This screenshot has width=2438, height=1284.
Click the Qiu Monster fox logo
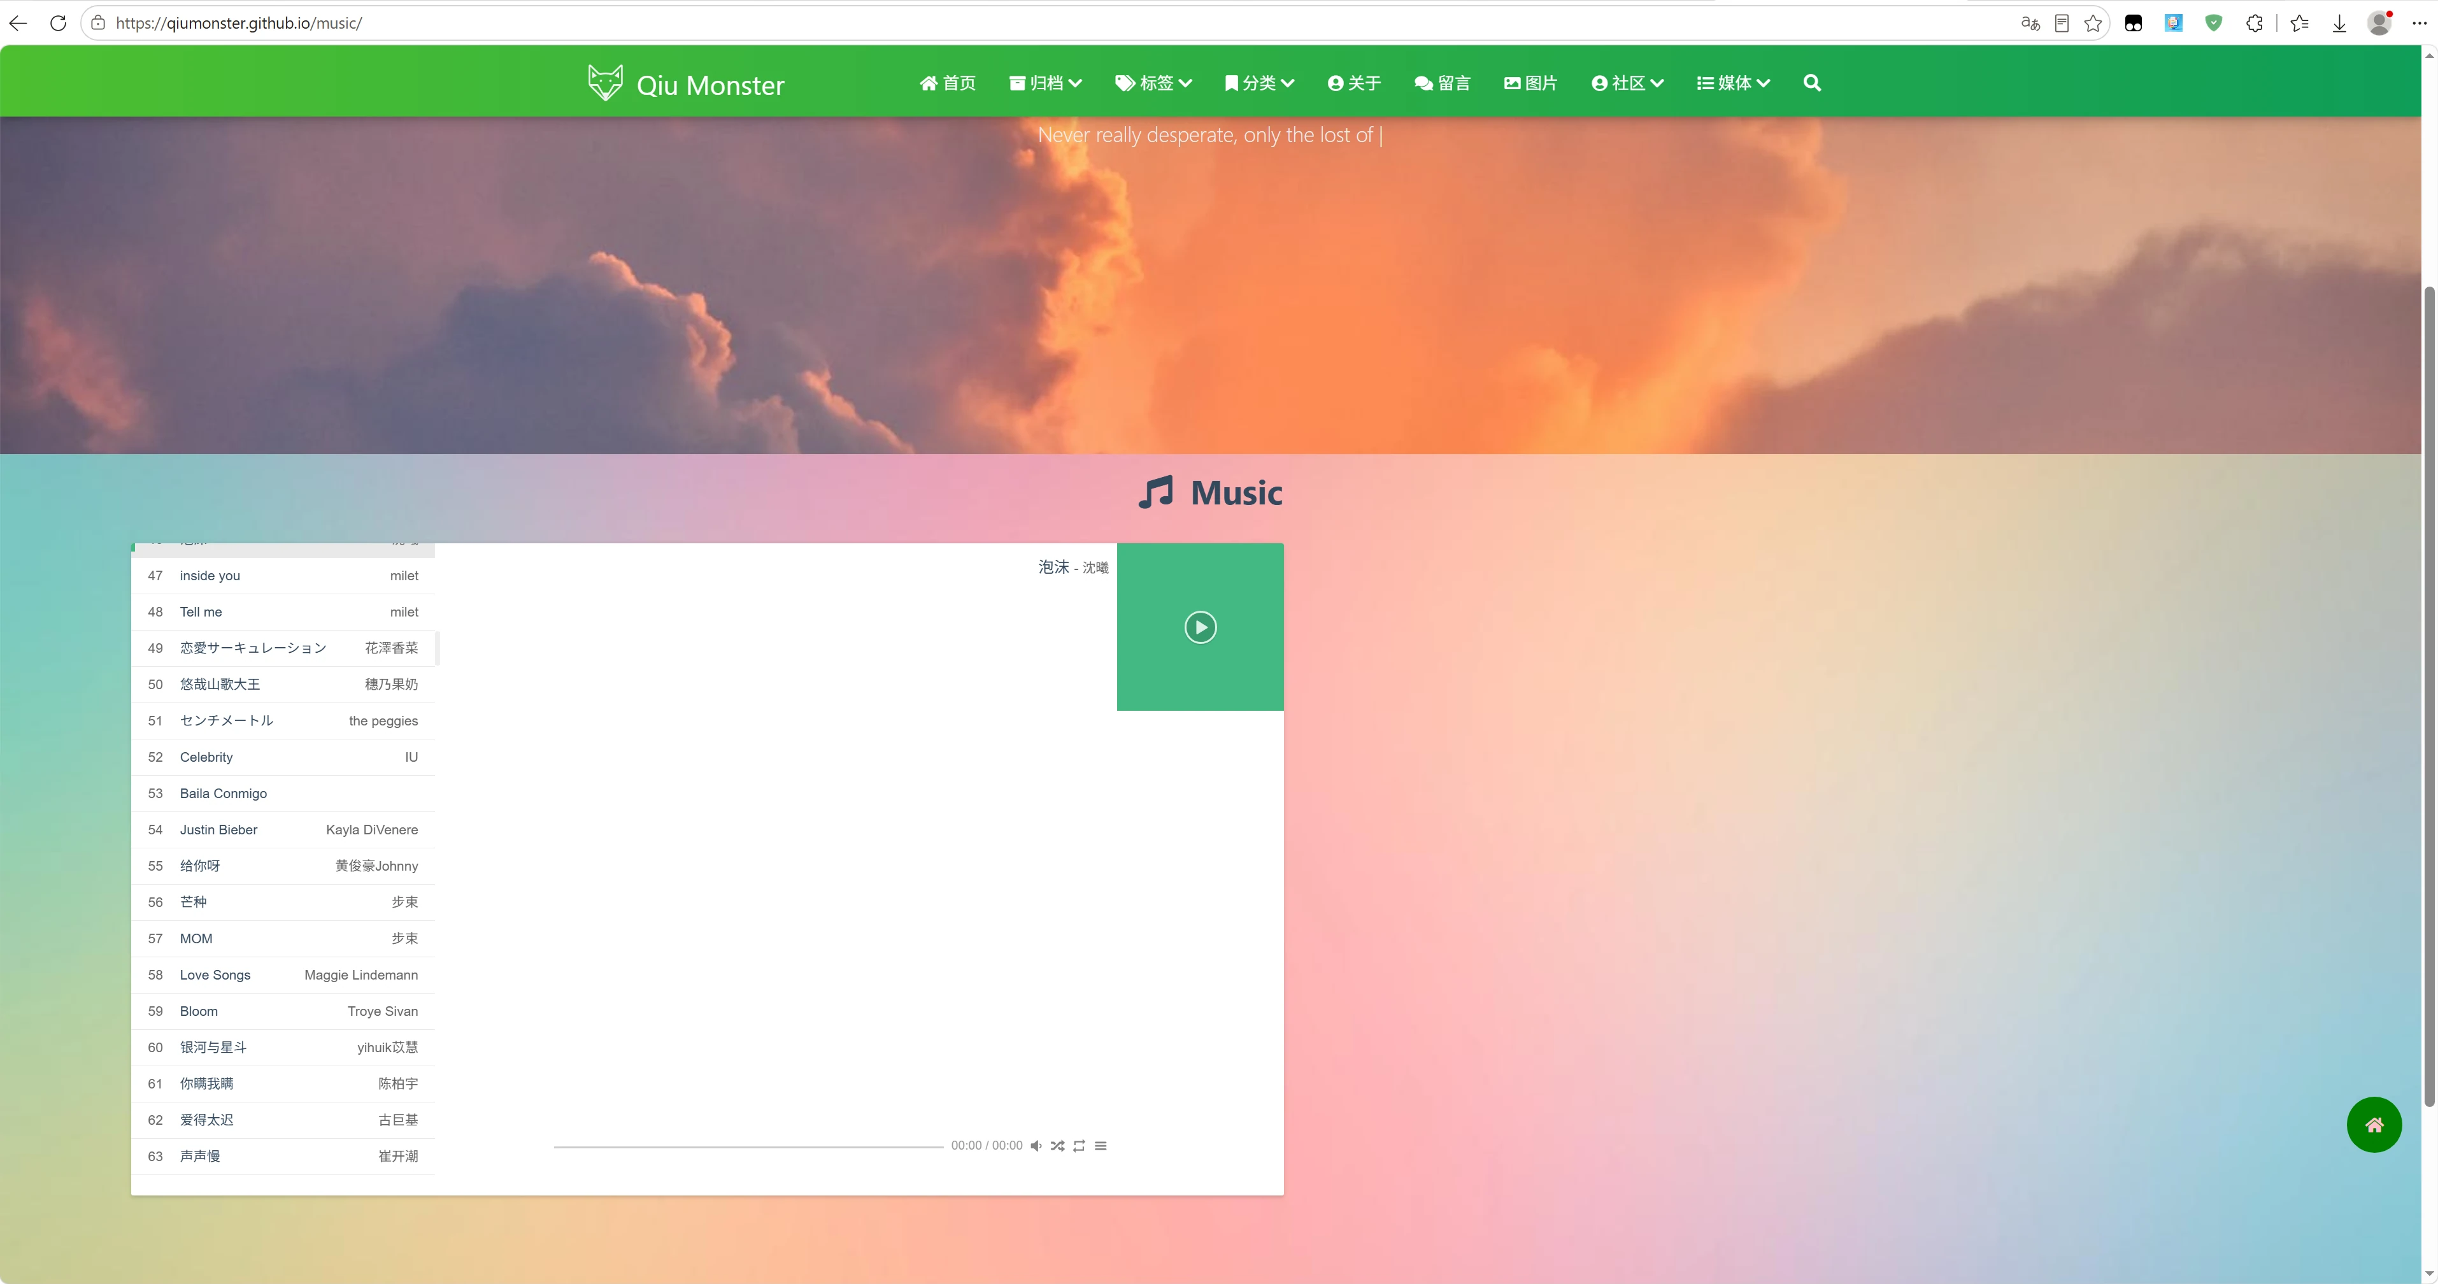point(605,82)
